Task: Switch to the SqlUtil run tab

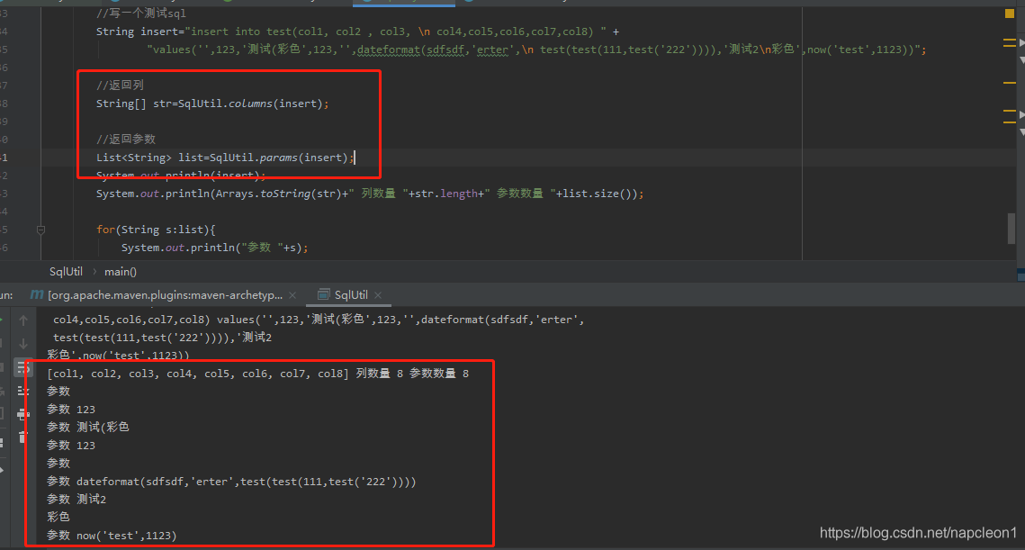Action: click(351, 295)
